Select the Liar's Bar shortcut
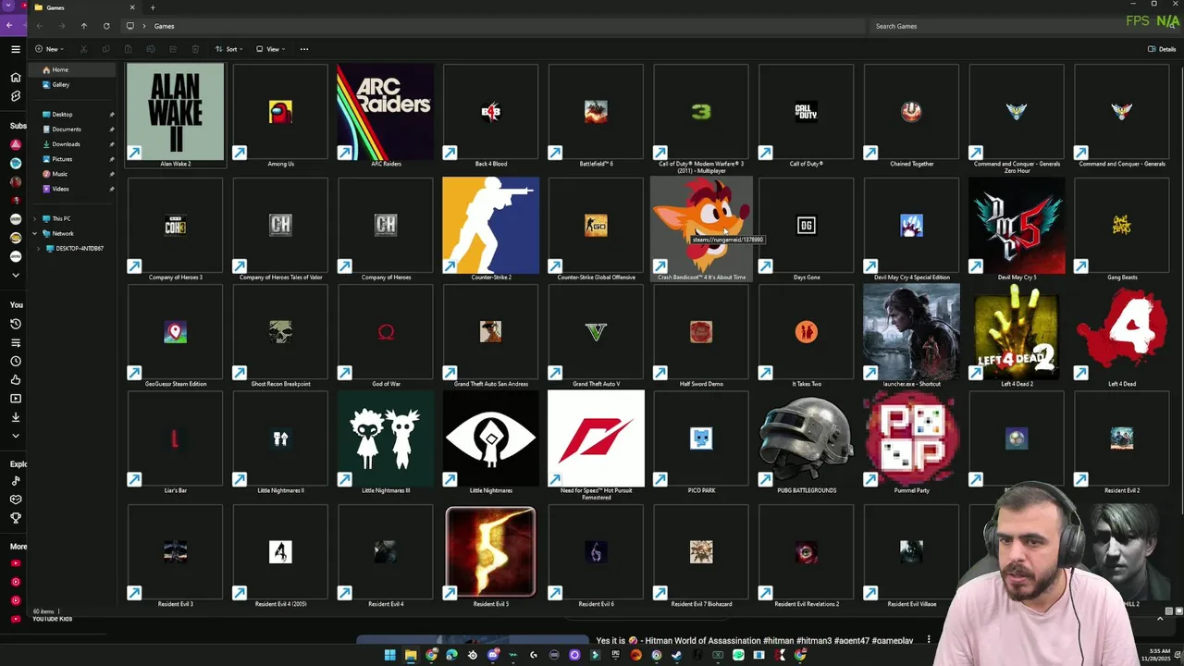Screen dimensions: 1184x666 (x=175, y=442)
